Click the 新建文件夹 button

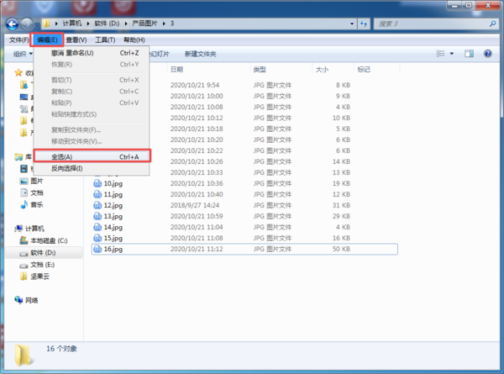(x=200, y=54)
